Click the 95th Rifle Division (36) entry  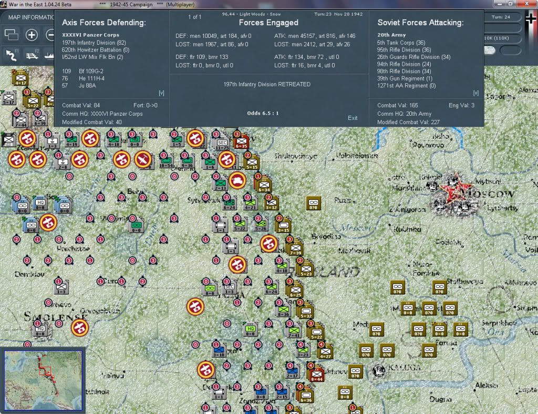(404, 50)
